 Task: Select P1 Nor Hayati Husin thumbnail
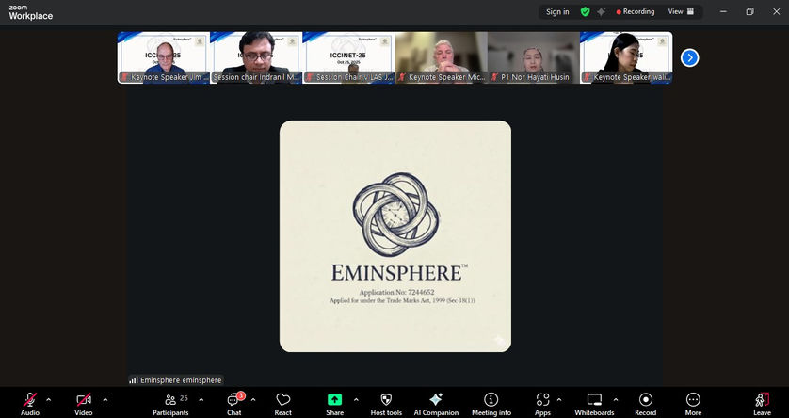click(534, 57)
